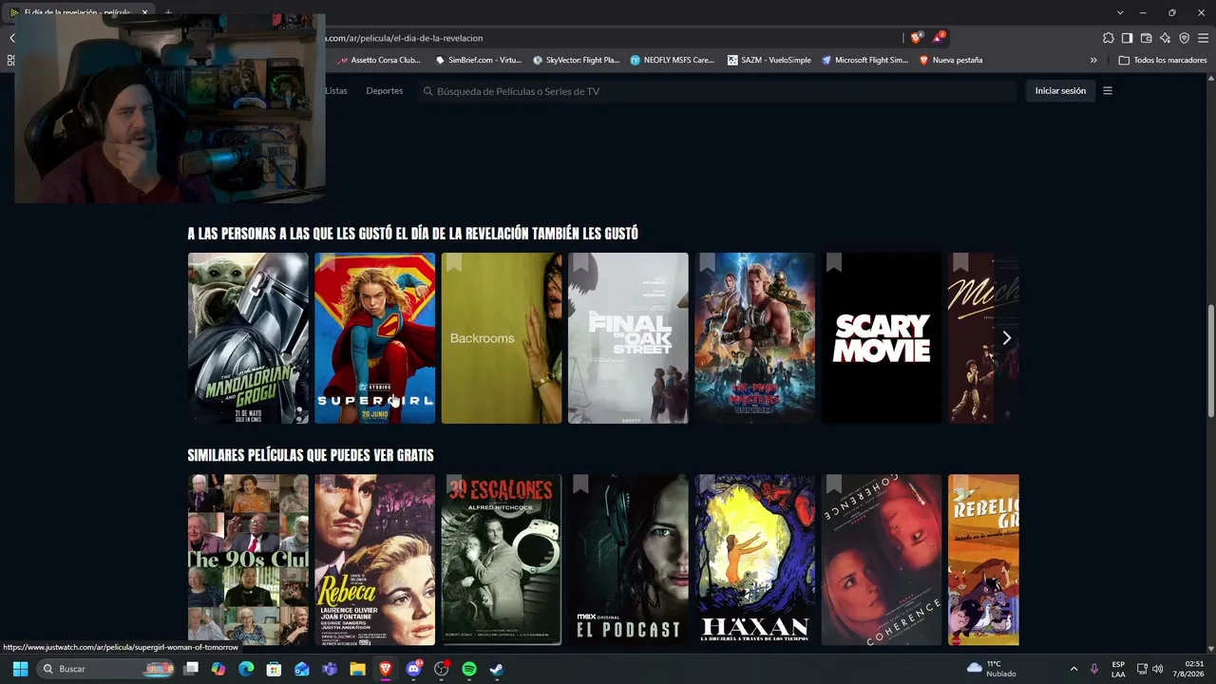1216x684 pixels.
Task: Focus the Películas o Series search field
Action: point(717,91)
